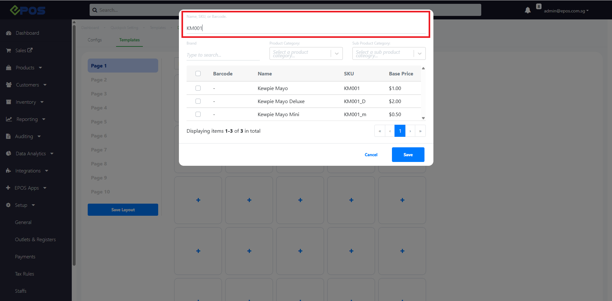Click the product list scrollbar down arrow
The height and width of the screenshot is (301, 612).
coord(423,118)
